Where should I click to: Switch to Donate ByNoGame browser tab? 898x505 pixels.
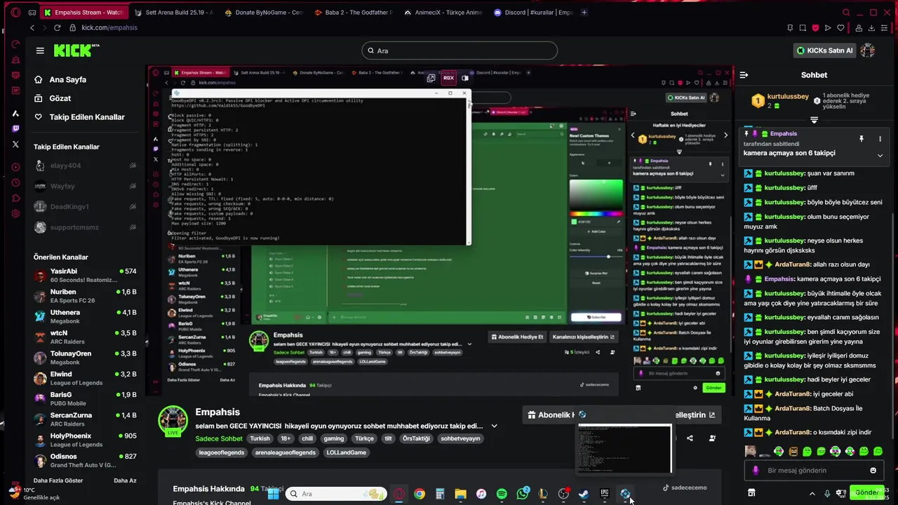(x=263, y=13)
